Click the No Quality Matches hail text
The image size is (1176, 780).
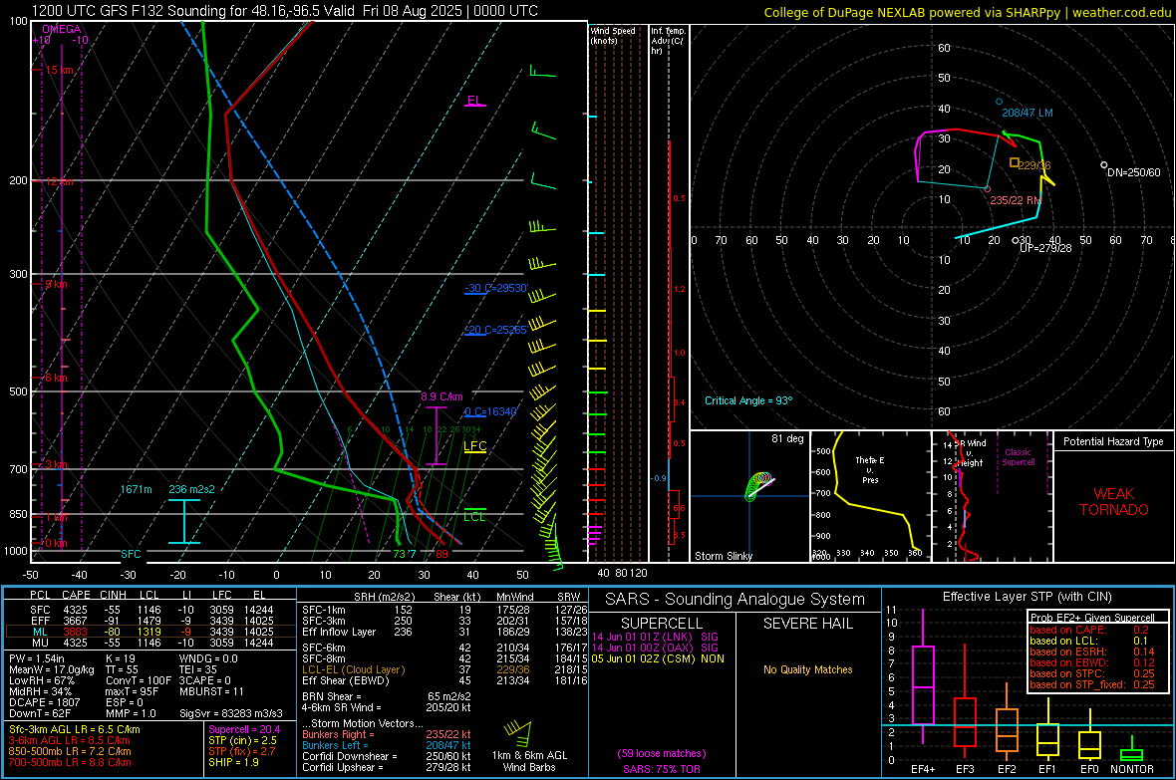(807, 669)
